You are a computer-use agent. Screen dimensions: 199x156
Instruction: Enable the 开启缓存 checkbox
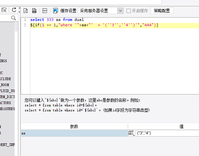tap(128, 11)
